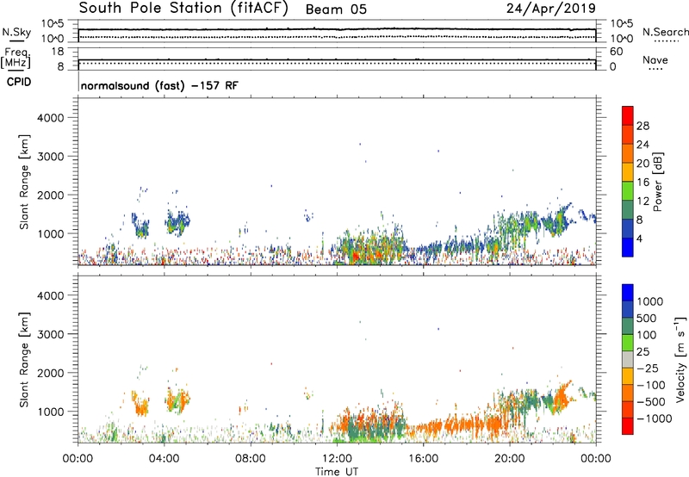Click the "4000" tick of the power panel

pos(51,118)
